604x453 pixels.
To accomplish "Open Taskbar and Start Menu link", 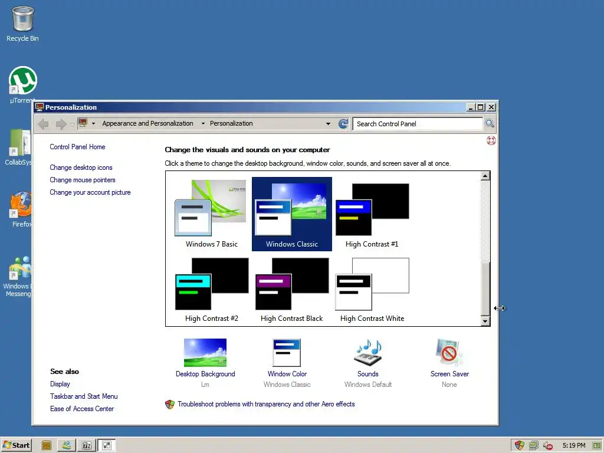I will 84,396.
